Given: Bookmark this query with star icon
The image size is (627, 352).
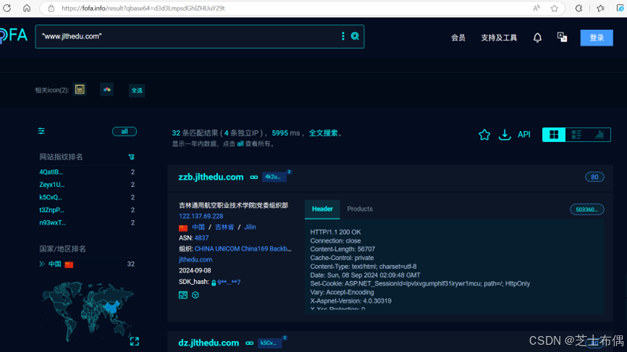Looking at the screenshot, I should pyautogui.click(x=484, y=135).
